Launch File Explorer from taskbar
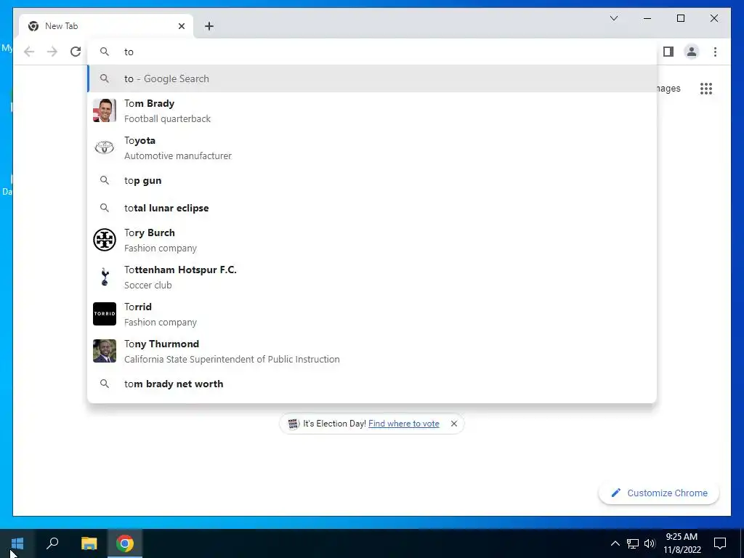This screenshot has height=558, width=744. pos(89,543)
